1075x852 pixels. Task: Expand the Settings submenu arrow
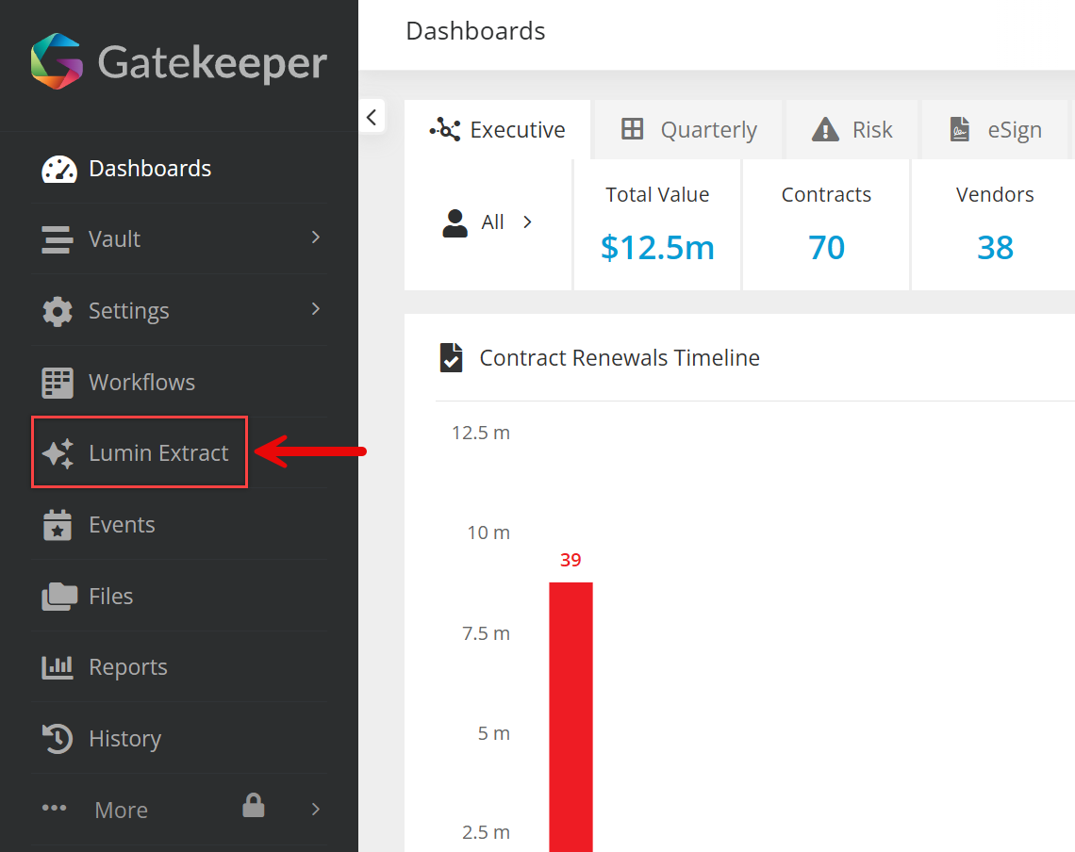pyautogui.click(x=316, y=309)
